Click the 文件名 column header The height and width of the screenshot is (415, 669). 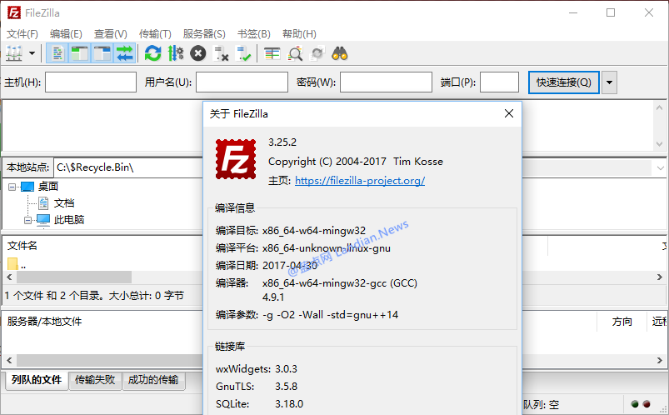pyautogui.click(x=22, y=246)
